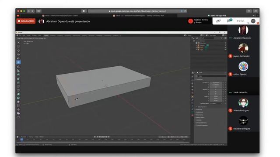The image size is (280, 157).
Task: Select the Measure ruler tool
Action: [x=18, y=71]
